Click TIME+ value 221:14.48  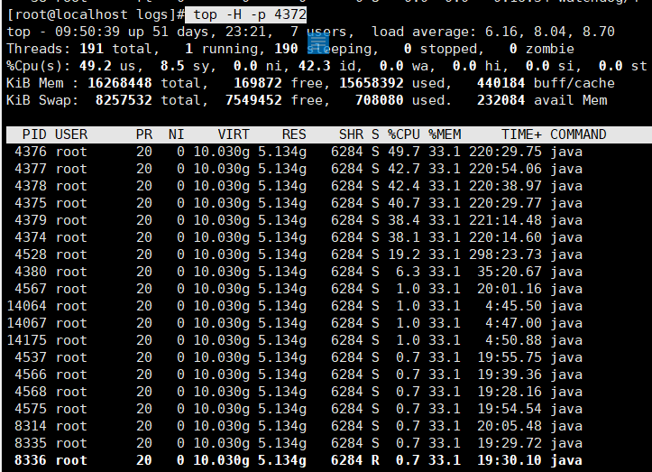tap(505, 220)
